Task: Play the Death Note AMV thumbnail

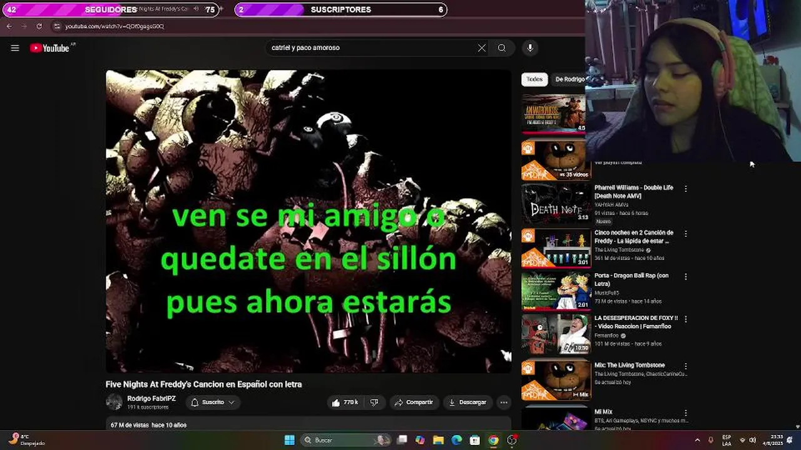Action: pyautogui.click(x=556, y=203)
